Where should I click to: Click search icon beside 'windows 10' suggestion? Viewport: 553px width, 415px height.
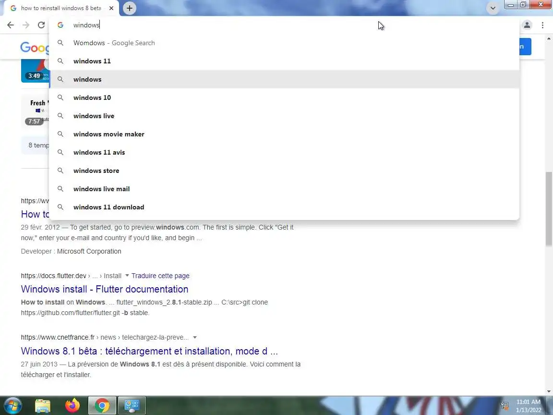[60, 98]
